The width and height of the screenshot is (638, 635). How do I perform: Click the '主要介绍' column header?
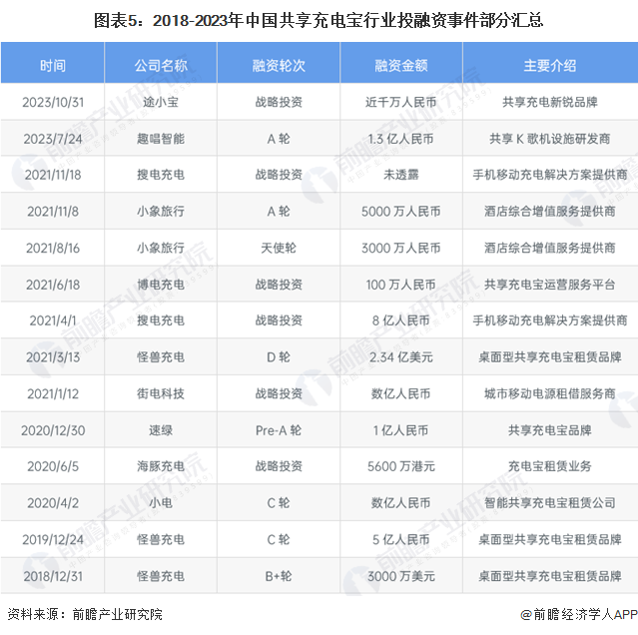pyautogui.click(x=550, y=65)
